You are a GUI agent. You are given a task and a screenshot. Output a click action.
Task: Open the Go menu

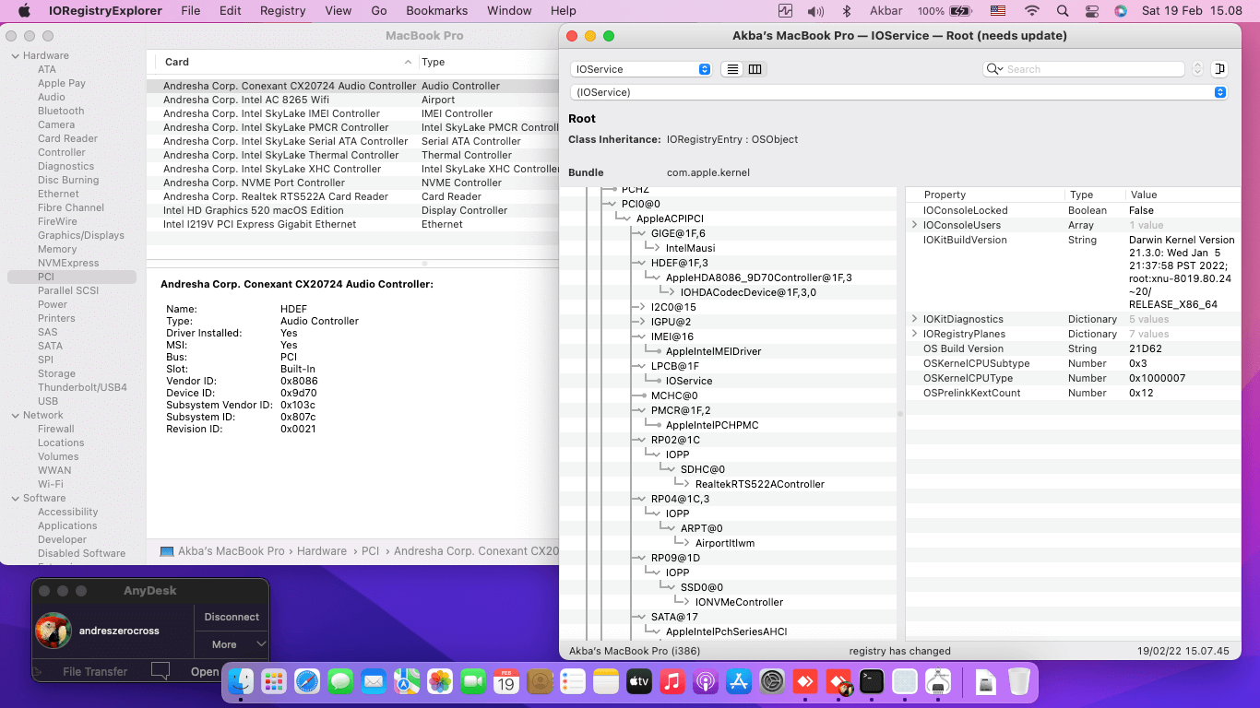pos(378,11)
